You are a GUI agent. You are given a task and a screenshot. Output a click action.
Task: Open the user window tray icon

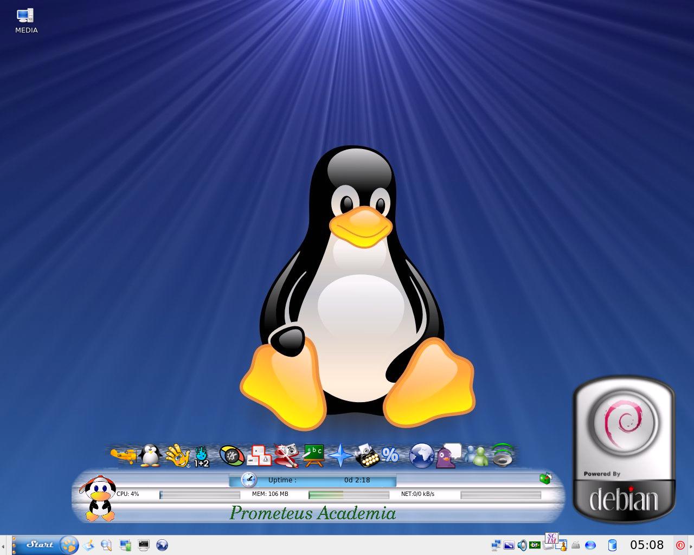click(x=562, y=546)
